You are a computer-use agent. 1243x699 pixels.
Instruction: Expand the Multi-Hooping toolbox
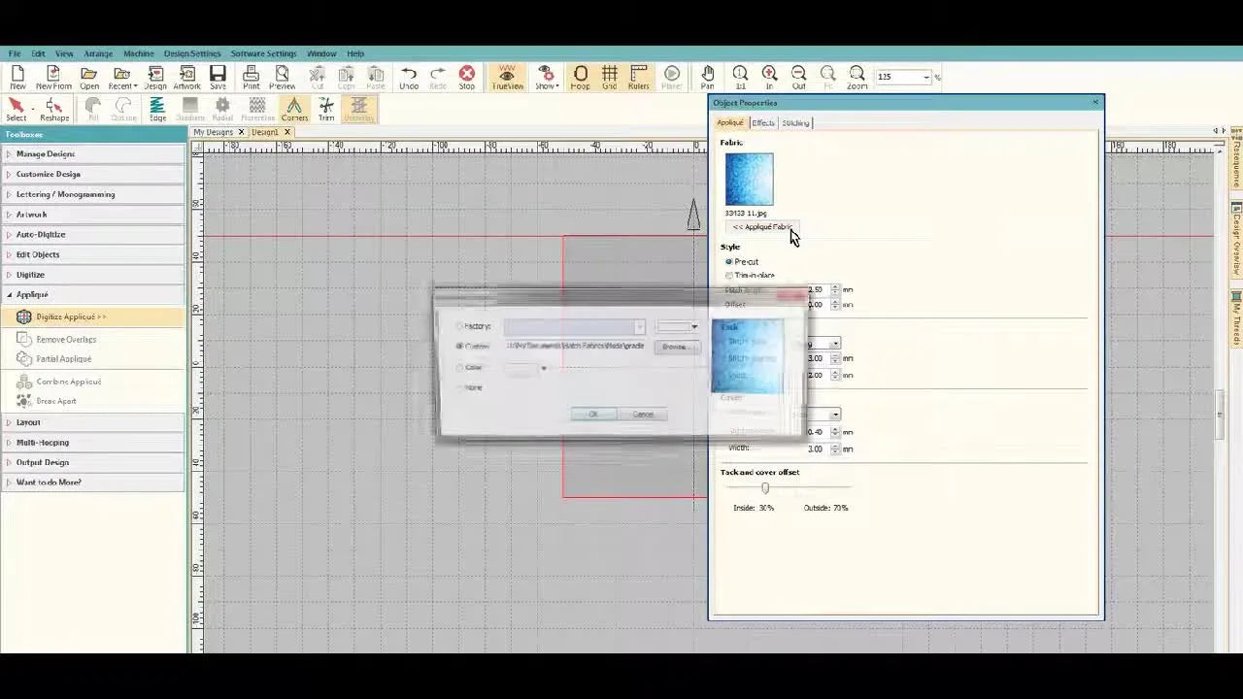point(93,442)
